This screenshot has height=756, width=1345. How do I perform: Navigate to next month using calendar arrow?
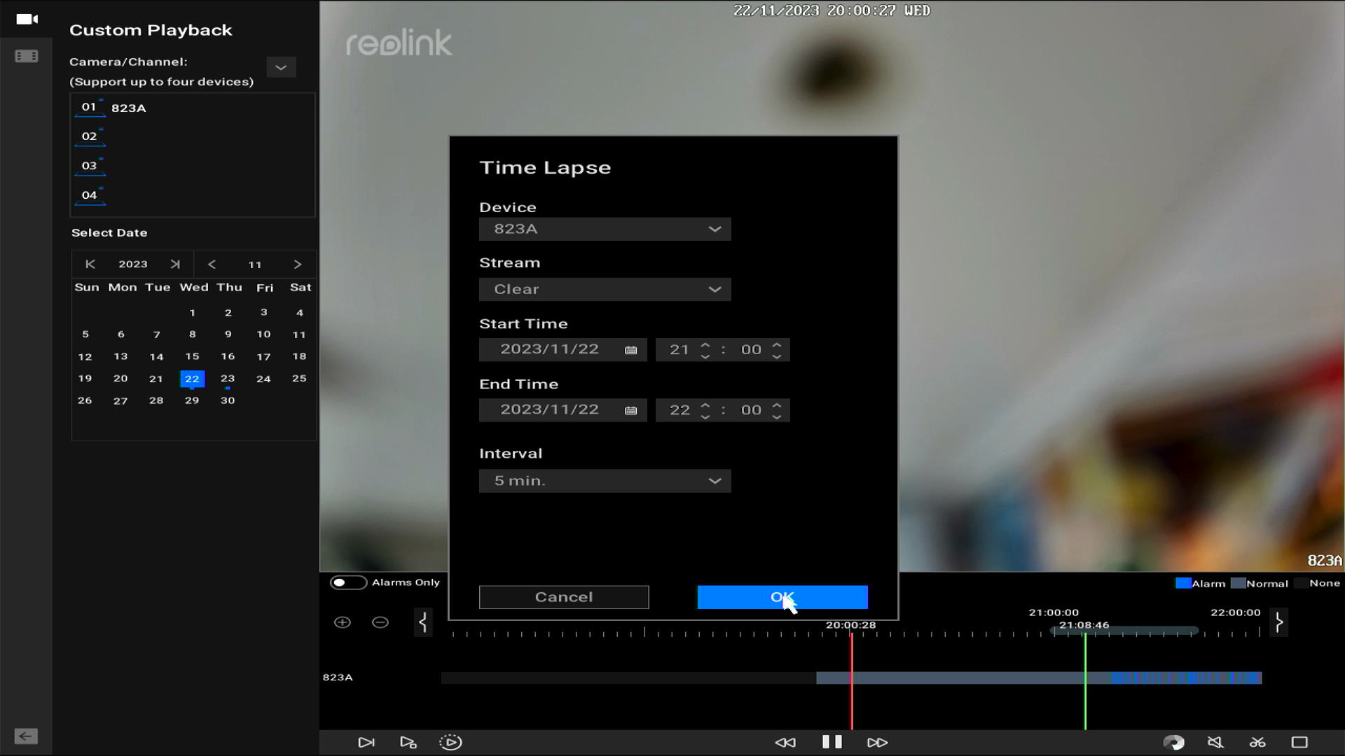click(296, 264)
